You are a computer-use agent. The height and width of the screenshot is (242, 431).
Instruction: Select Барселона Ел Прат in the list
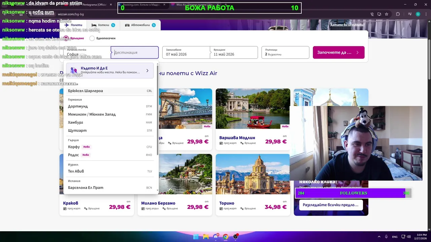110,188
